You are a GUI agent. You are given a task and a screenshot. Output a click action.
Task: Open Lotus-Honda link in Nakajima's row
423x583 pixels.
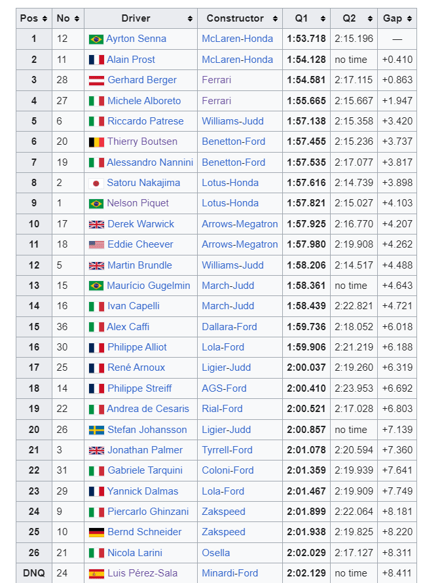pos(230,183)
